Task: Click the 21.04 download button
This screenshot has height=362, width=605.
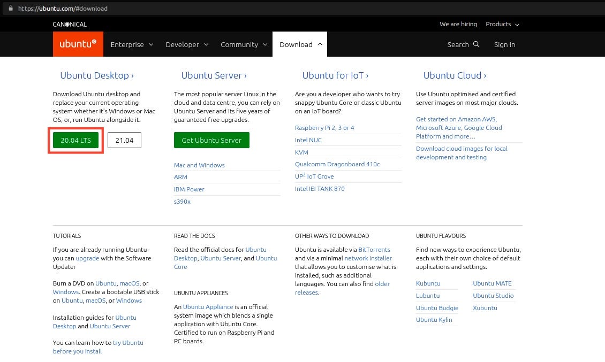Action: (124, 140)
